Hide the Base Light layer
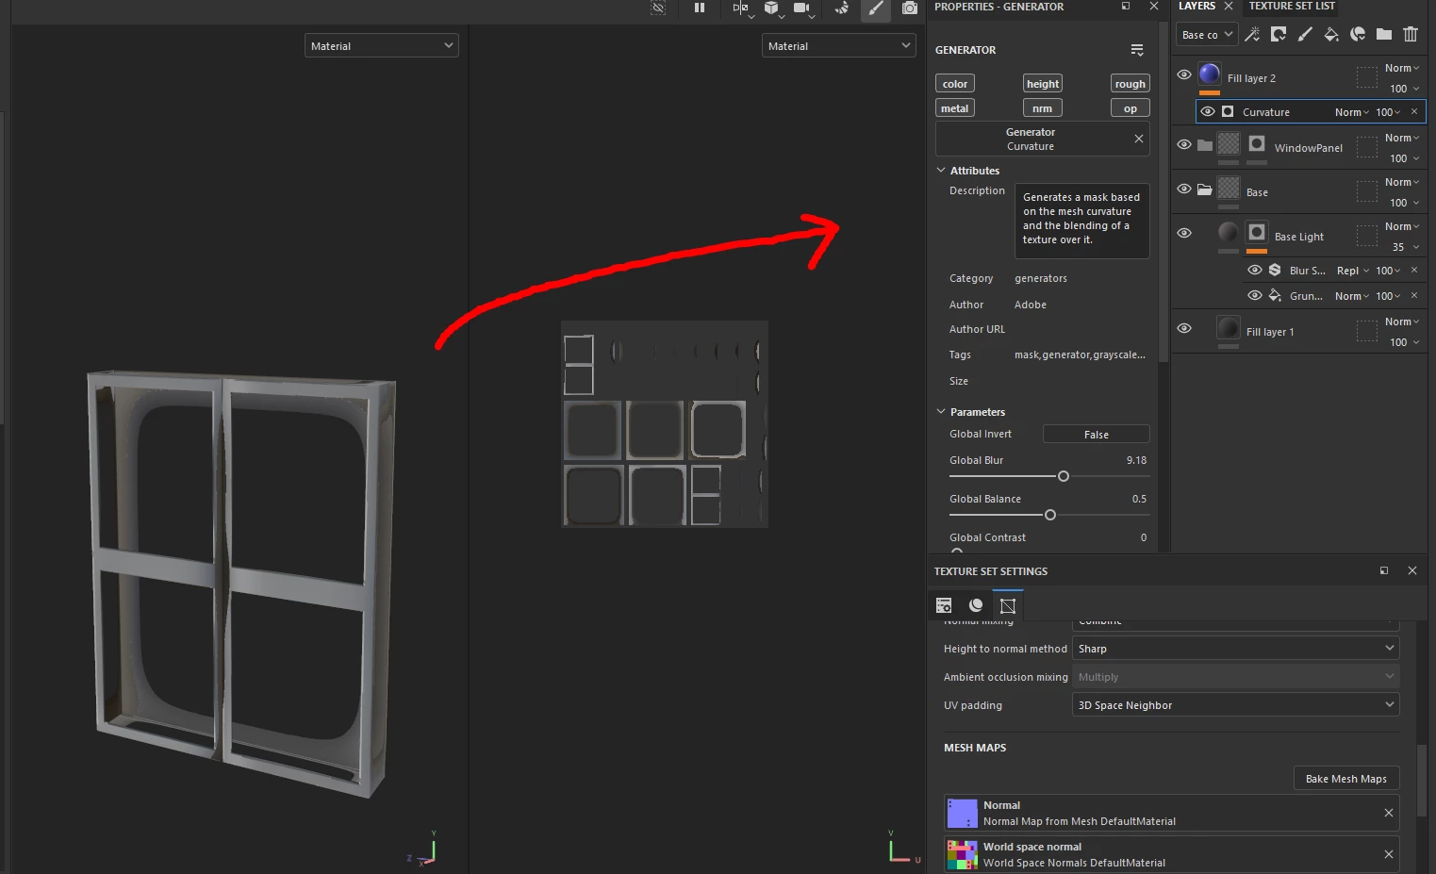 click(1184, 233)
